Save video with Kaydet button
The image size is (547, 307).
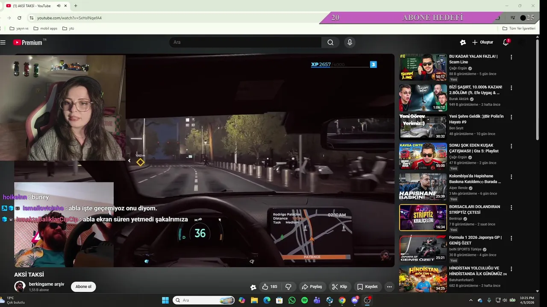[x=368, y=287]
